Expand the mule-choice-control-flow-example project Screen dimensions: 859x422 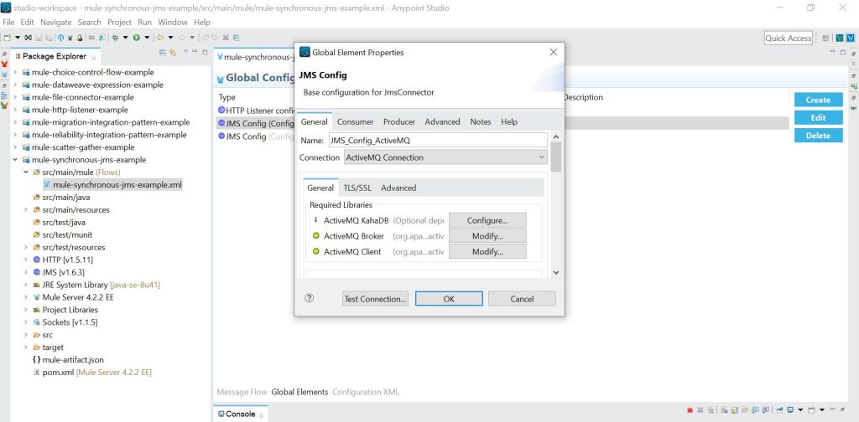click(15, 72)
